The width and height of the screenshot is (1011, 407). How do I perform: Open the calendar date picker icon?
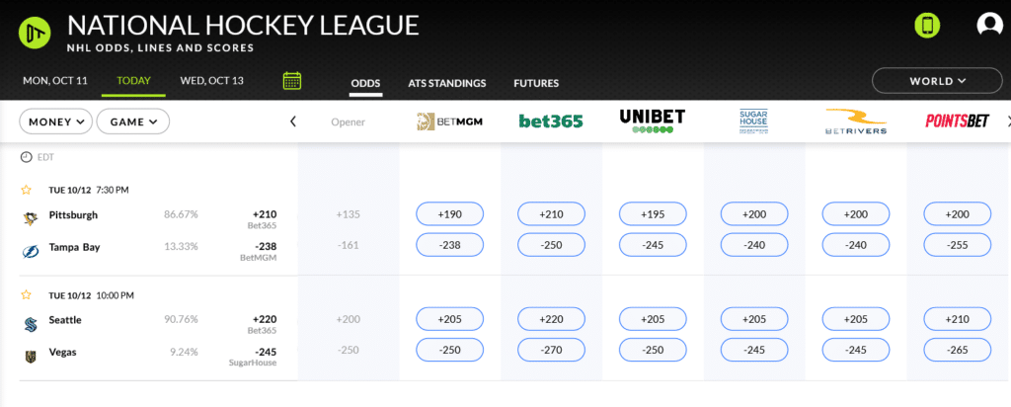(292, 81)
